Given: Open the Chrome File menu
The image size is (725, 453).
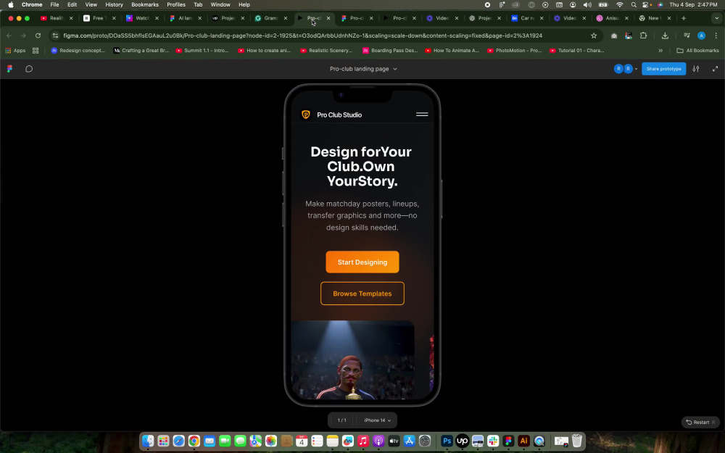Looking at the screenshot, I should (54, 4).
